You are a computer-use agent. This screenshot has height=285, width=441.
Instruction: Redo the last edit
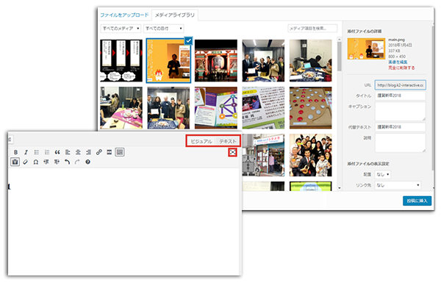(x=77, y=162)
